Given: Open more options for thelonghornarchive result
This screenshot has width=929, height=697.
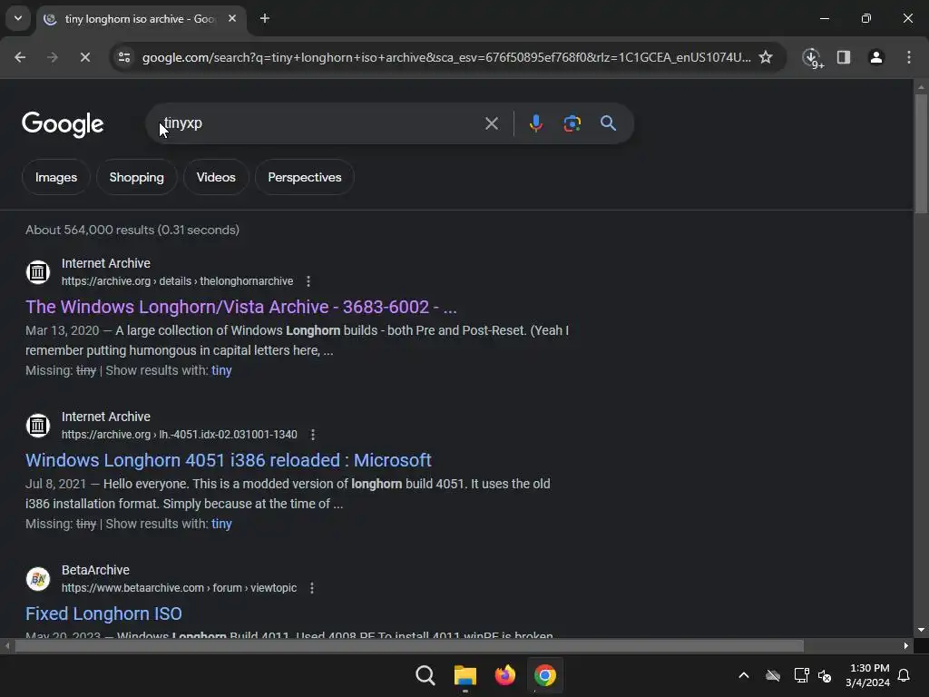Looking at the screenshot, I should (308, 281).
